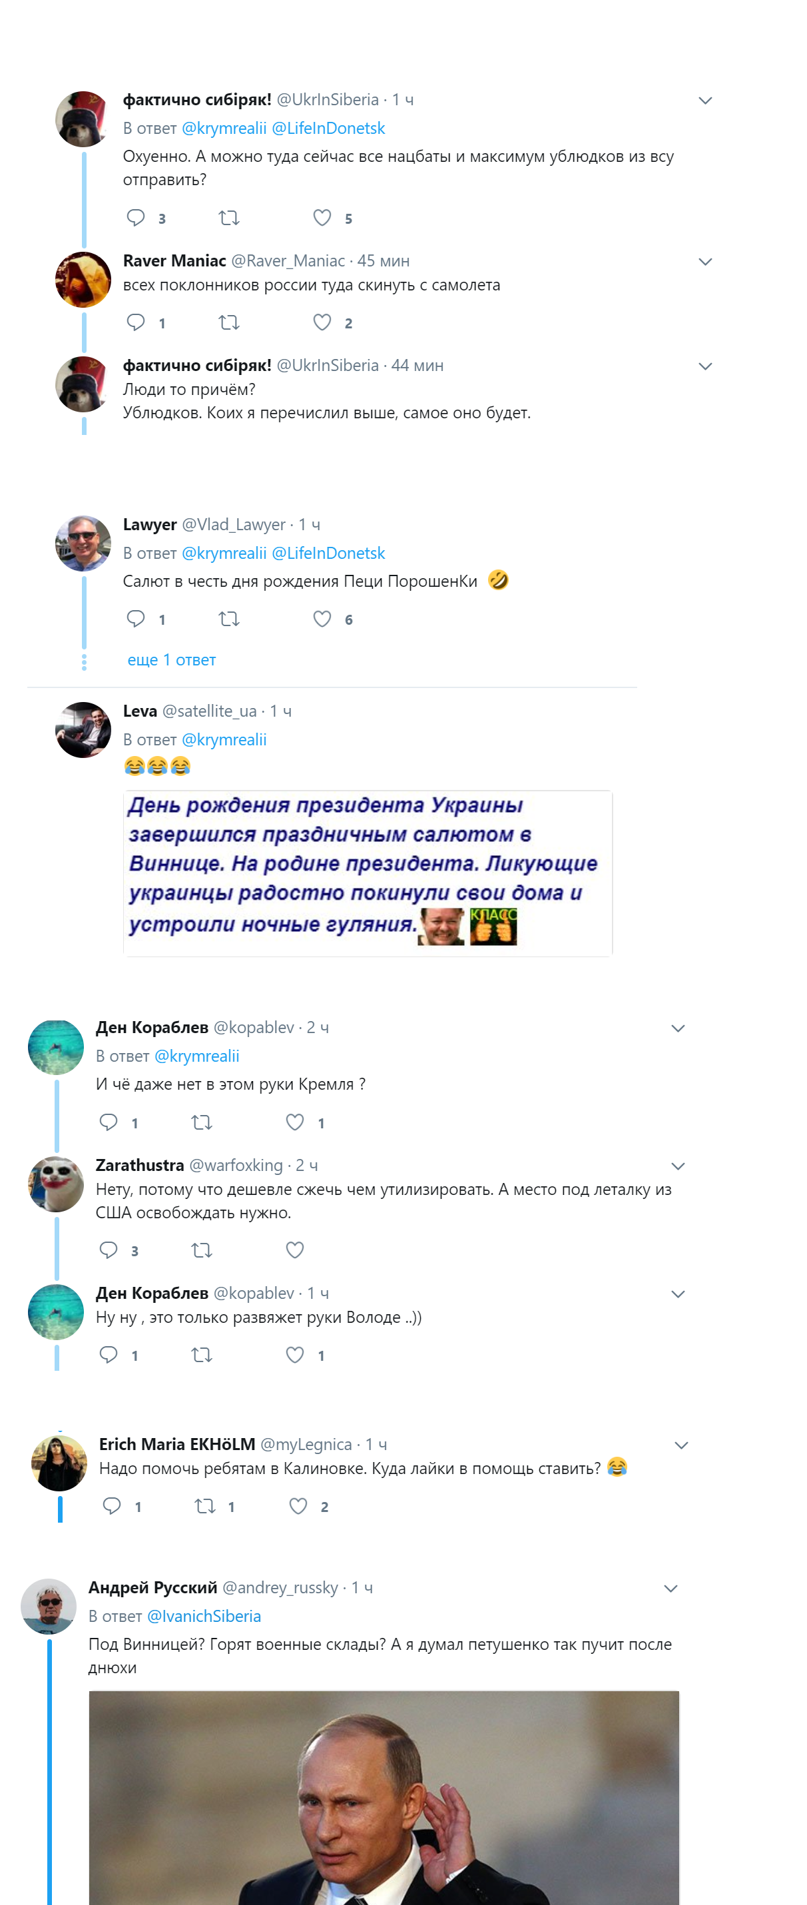Like Ден Кораблев's Кремля tweet
Image resolution: width=807 pixels, height=1905 pixels.
pos(295,1122)
